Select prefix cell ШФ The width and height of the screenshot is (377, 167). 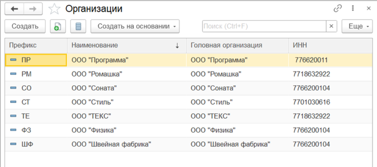click(36, 144)
